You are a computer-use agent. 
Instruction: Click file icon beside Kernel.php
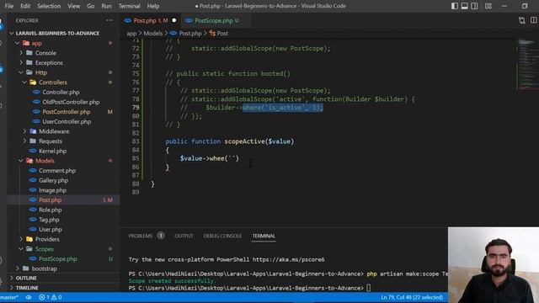[33, 151]
